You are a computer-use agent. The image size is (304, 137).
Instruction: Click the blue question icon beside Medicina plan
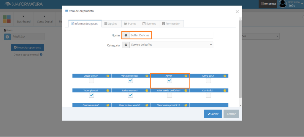7,37
